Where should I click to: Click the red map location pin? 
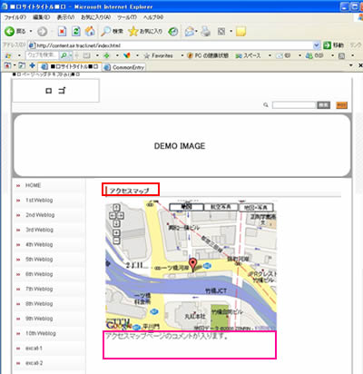tap(192, 264)
